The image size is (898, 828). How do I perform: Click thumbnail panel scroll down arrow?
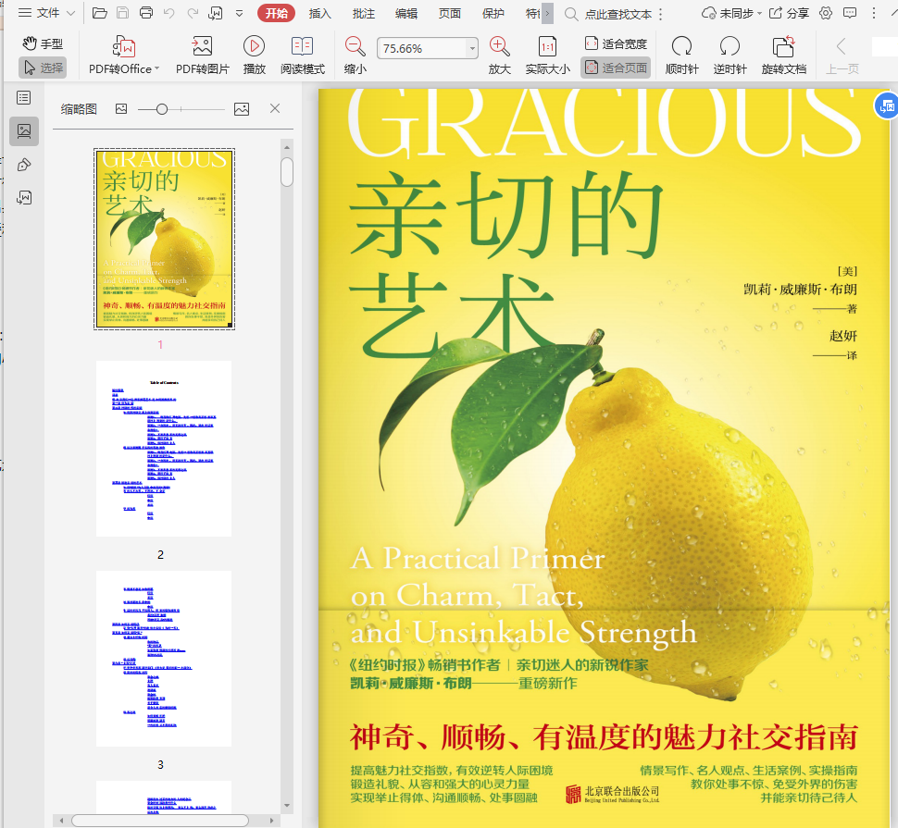tap(287, 805)
